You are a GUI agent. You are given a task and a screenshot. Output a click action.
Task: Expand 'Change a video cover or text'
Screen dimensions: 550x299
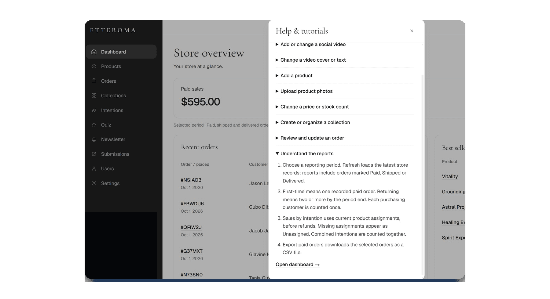point(344,60)
